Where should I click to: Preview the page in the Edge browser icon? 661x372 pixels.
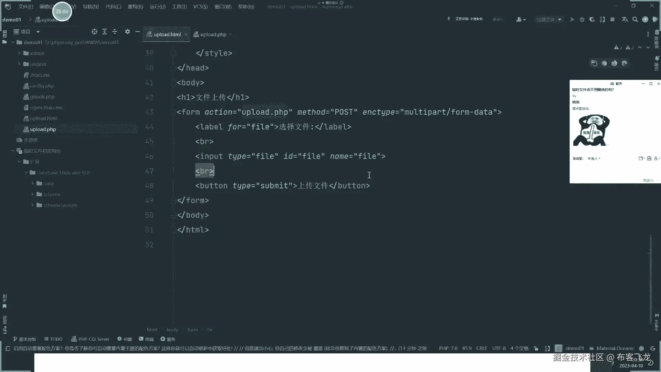(x=625, y=63)
